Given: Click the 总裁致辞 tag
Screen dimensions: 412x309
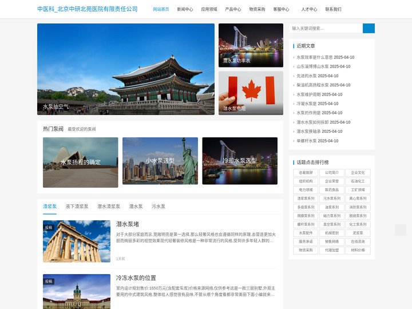Looking at the screenshot, I should click(306, 173).
